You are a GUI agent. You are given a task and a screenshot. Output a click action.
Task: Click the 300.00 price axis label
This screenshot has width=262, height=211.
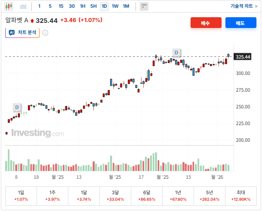tap(243, 73)
